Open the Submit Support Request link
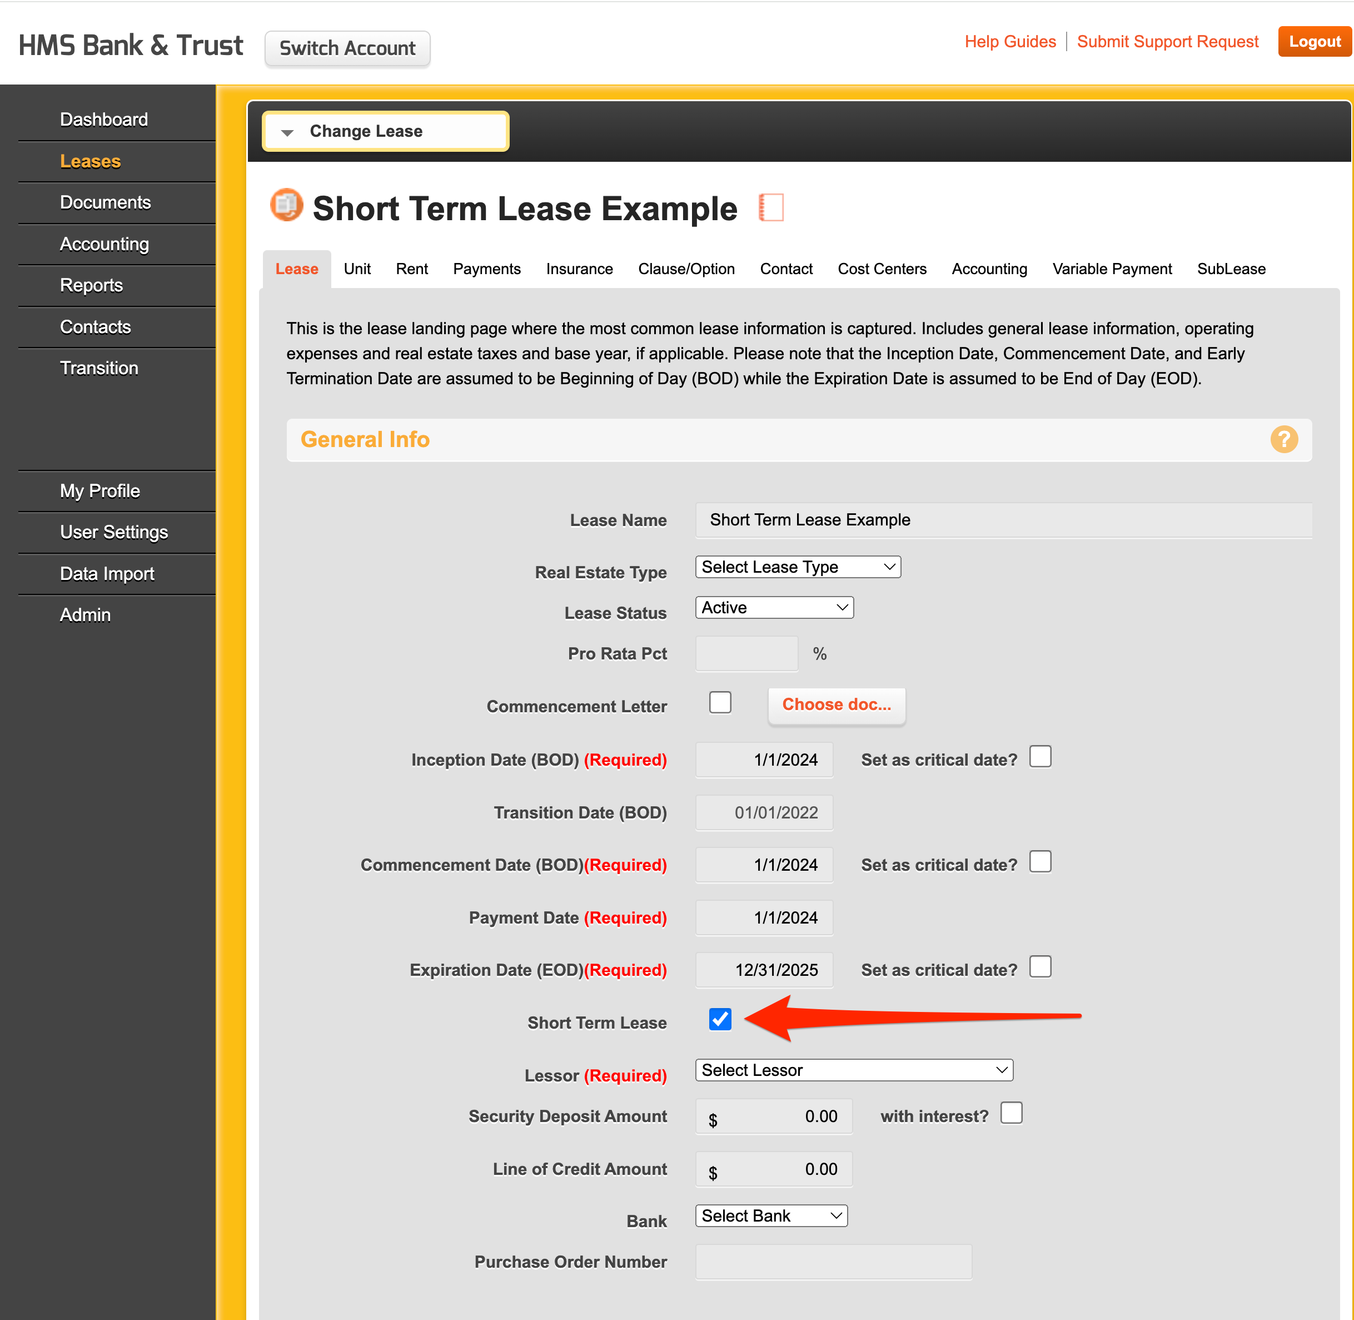Viewport: 1354px width, 1320px height. (x=1167, y=42)
